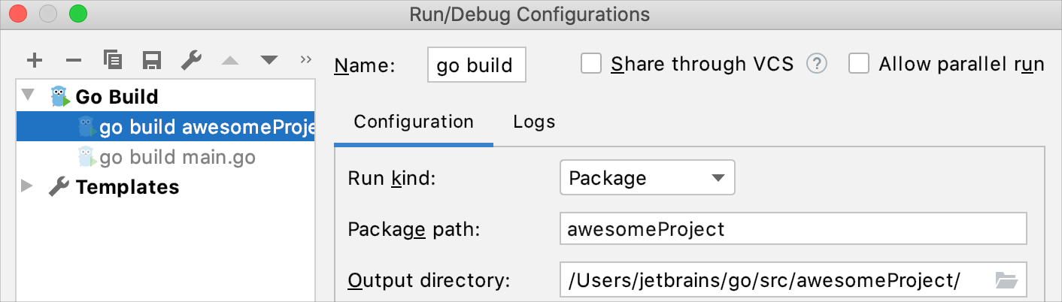The image size is (1062, 302).
Task: Move the configuration up with the arrow icon
Action: point(230,60)
